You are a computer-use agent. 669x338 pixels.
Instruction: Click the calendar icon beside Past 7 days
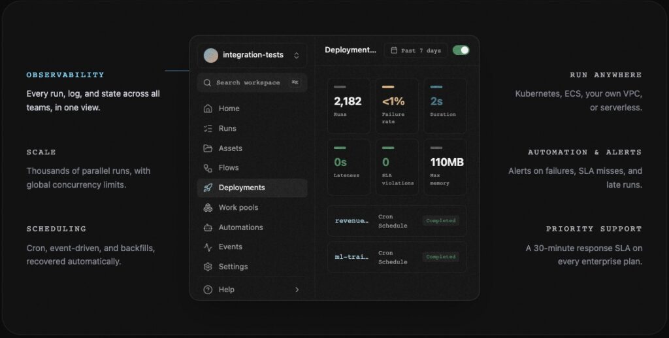pos(394,50)
